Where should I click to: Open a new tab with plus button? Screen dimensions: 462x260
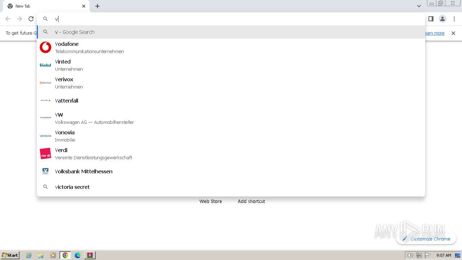tap(97, 6)
